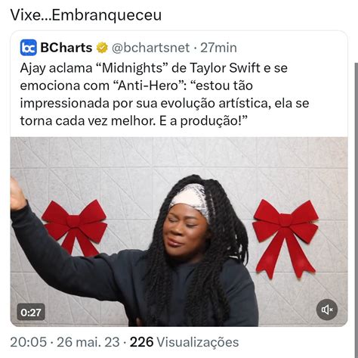Open the 226 Visualizações view count

[184, 342]
